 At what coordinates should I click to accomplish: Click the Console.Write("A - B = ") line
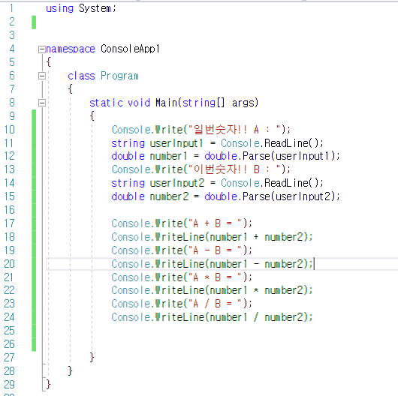coord(182,250)
